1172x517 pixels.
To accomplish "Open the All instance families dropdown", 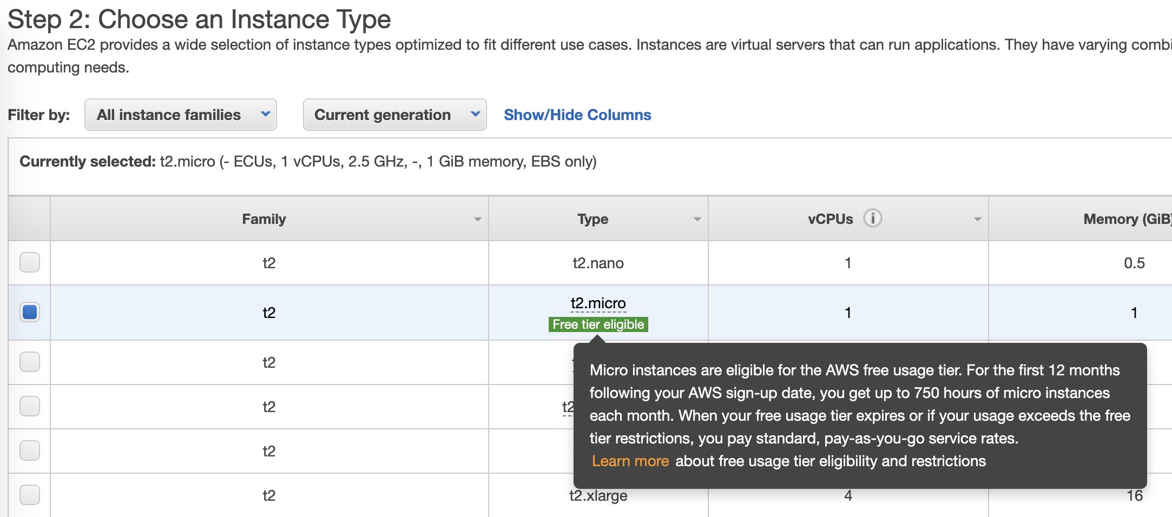I will click(180, 115).
